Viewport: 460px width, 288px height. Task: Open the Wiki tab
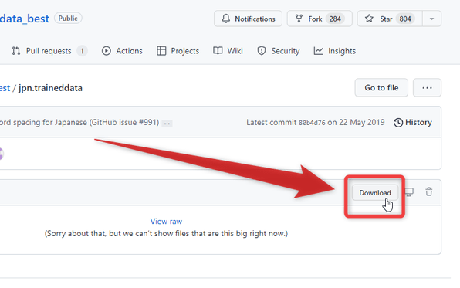228,51
